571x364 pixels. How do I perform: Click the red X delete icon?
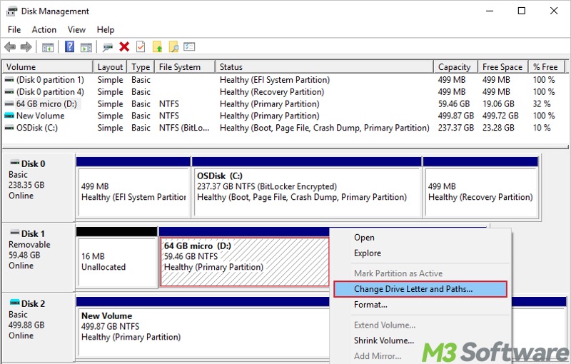pos(124,46)
